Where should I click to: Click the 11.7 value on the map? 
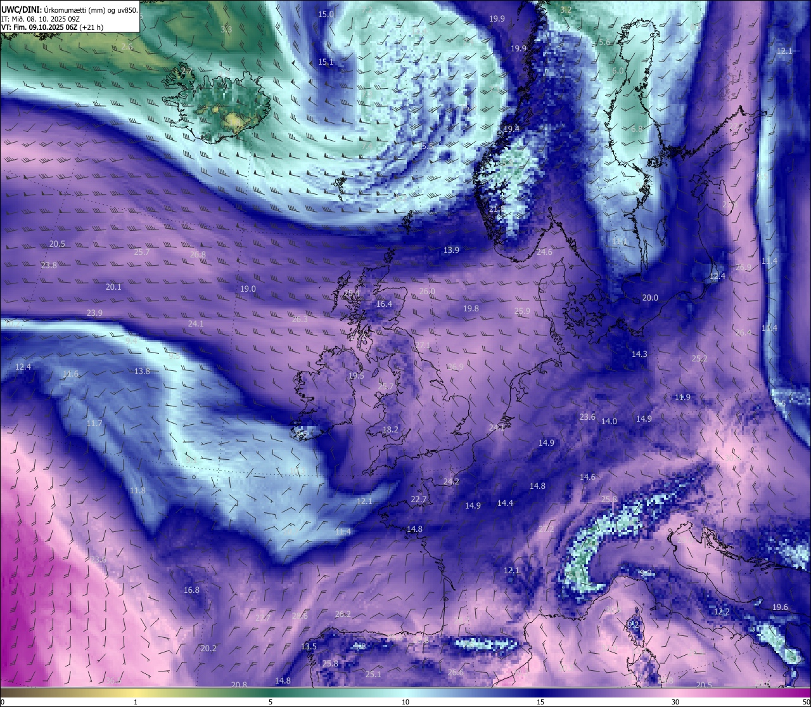(94, 423)
